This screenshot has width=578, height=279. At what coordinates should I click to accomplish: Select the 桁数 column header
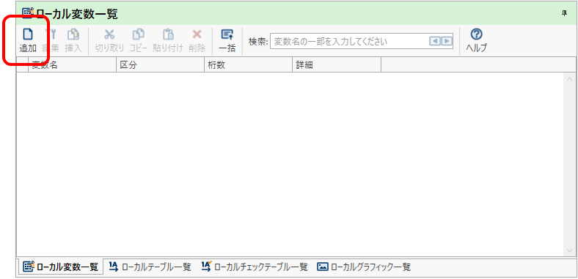tap(249, 64)
